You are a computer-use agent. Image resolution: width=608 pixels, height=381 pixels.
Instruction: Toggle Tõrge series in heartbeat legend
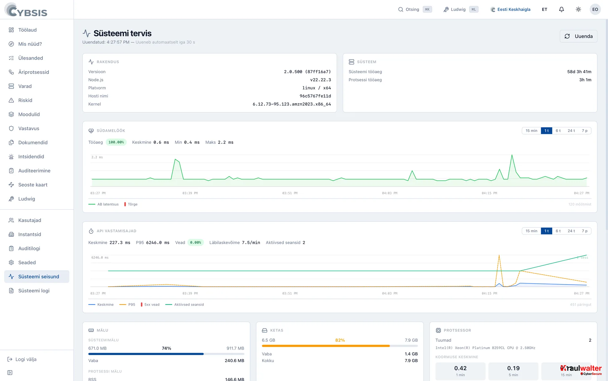pyautogui.click(x=131, y=204)
